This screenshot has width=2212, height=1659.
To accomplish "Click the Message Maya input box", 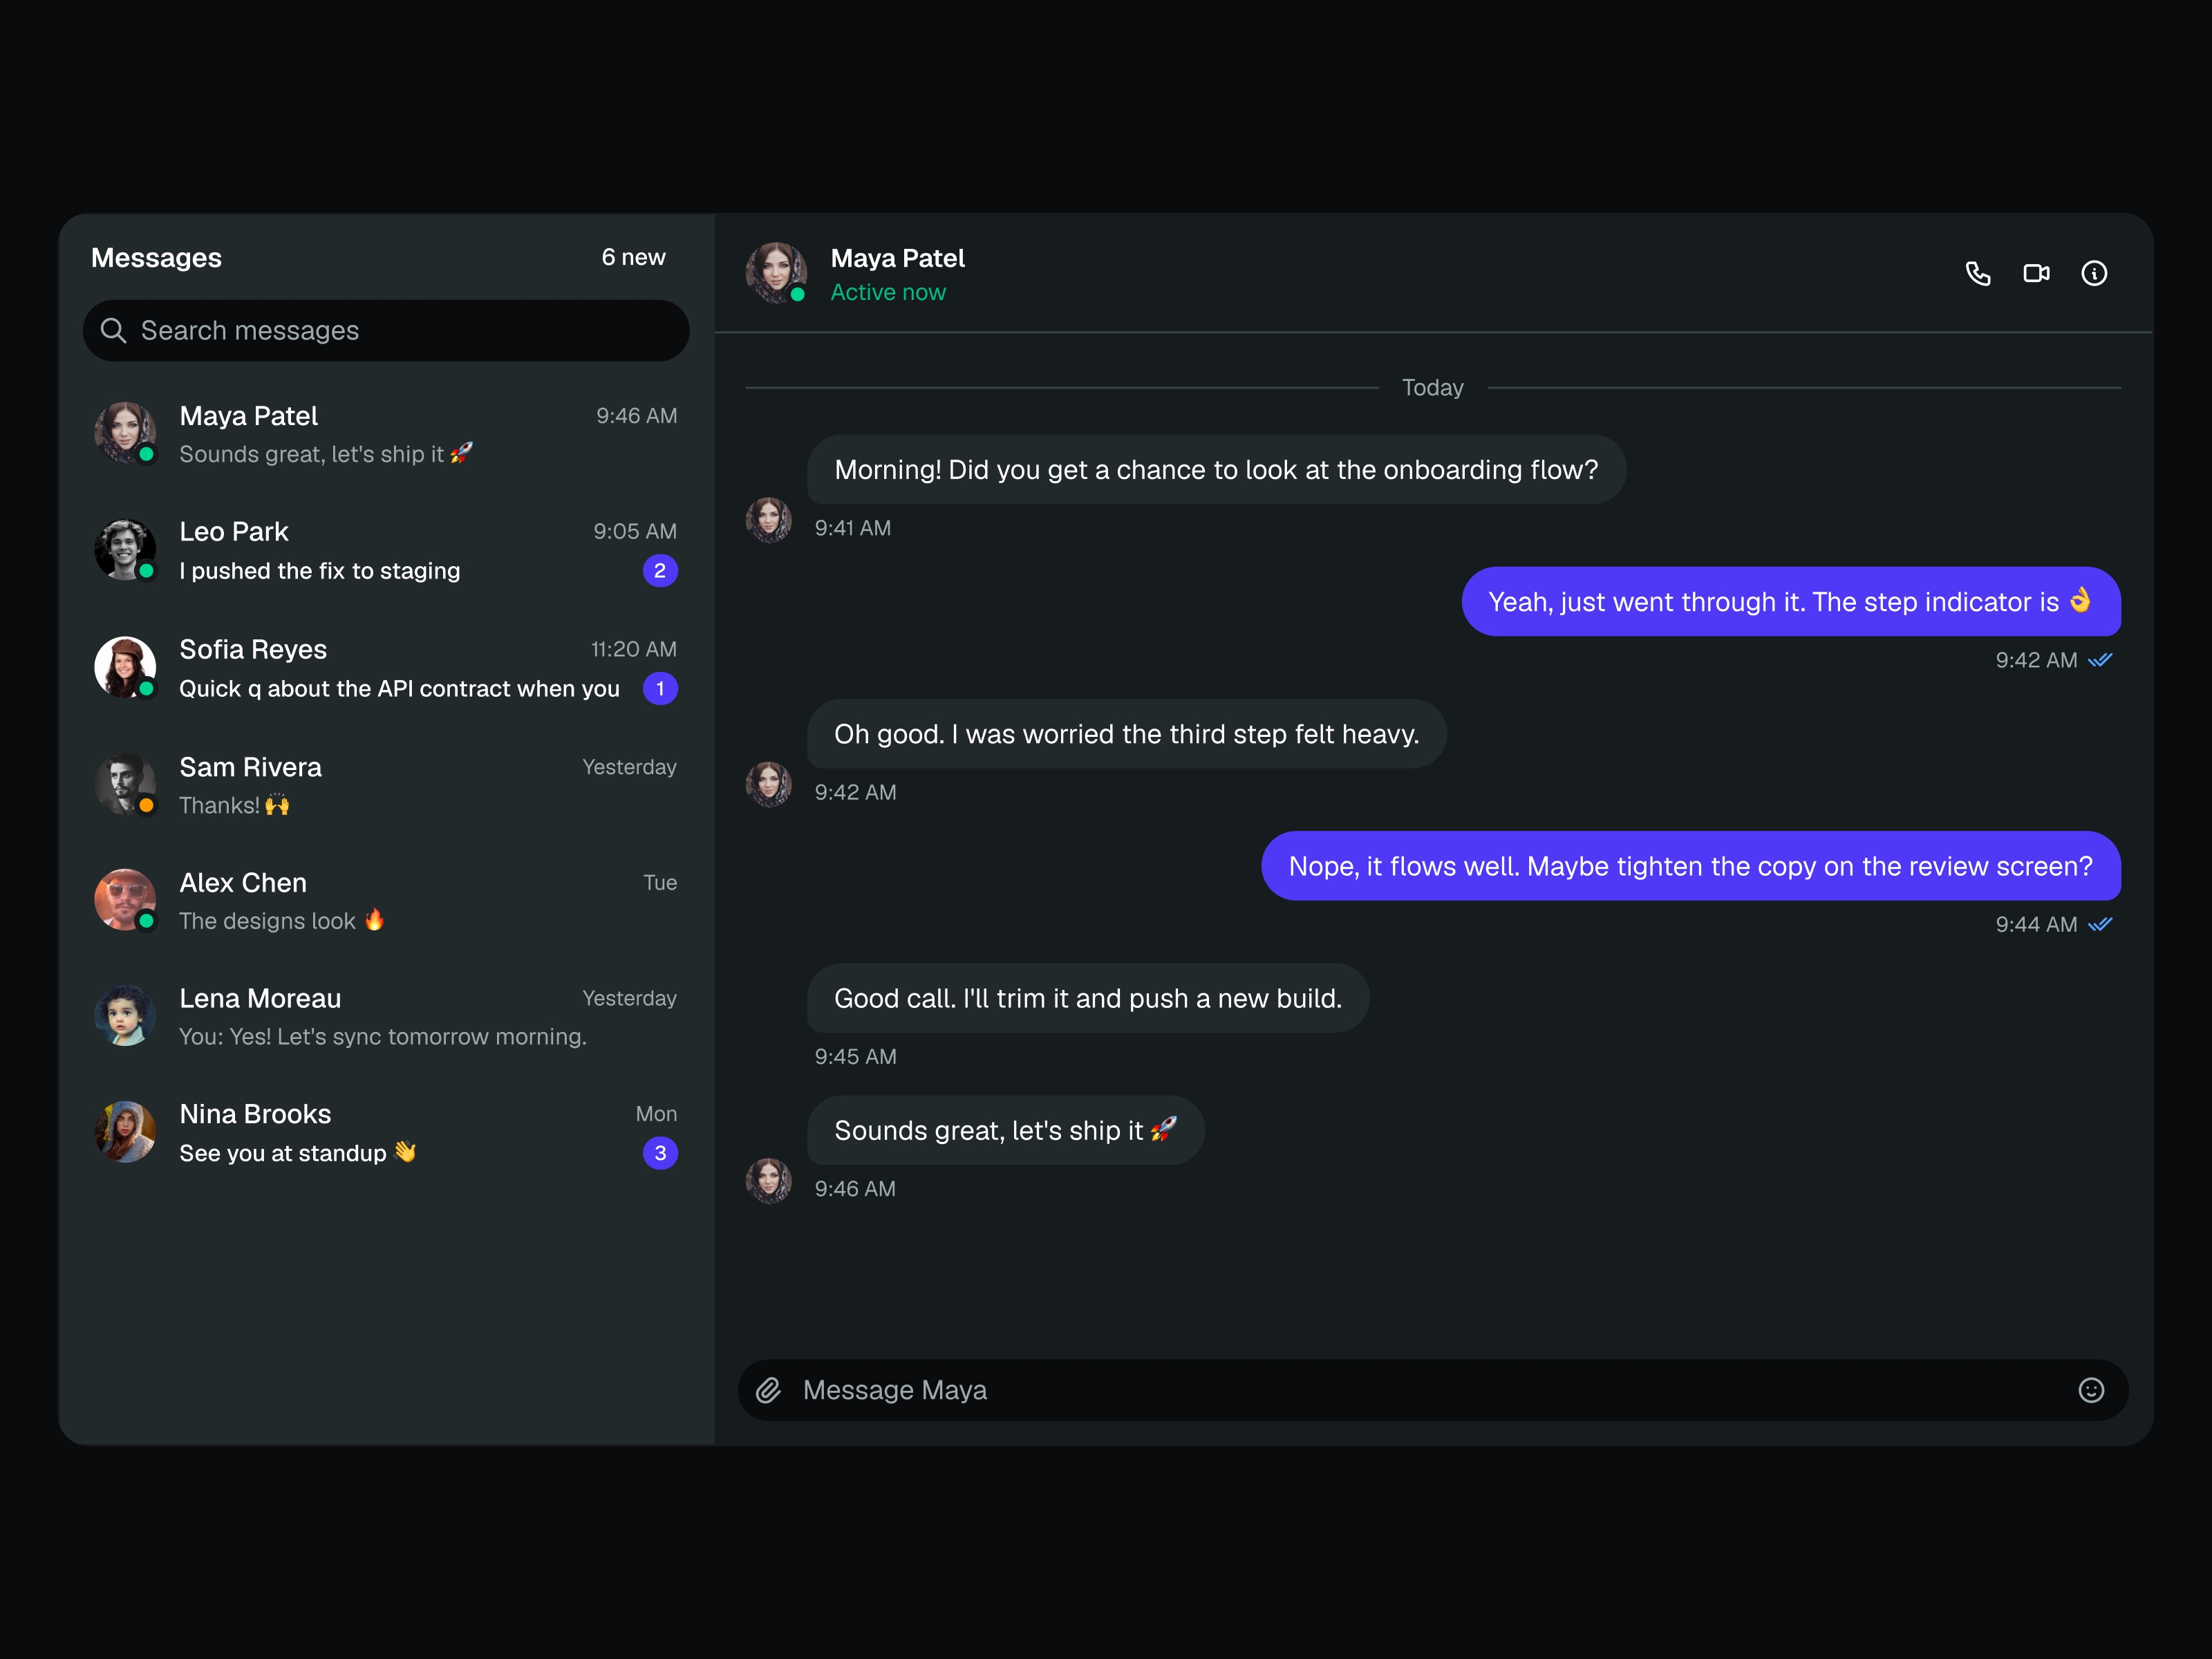I will coord(1432,1390).
